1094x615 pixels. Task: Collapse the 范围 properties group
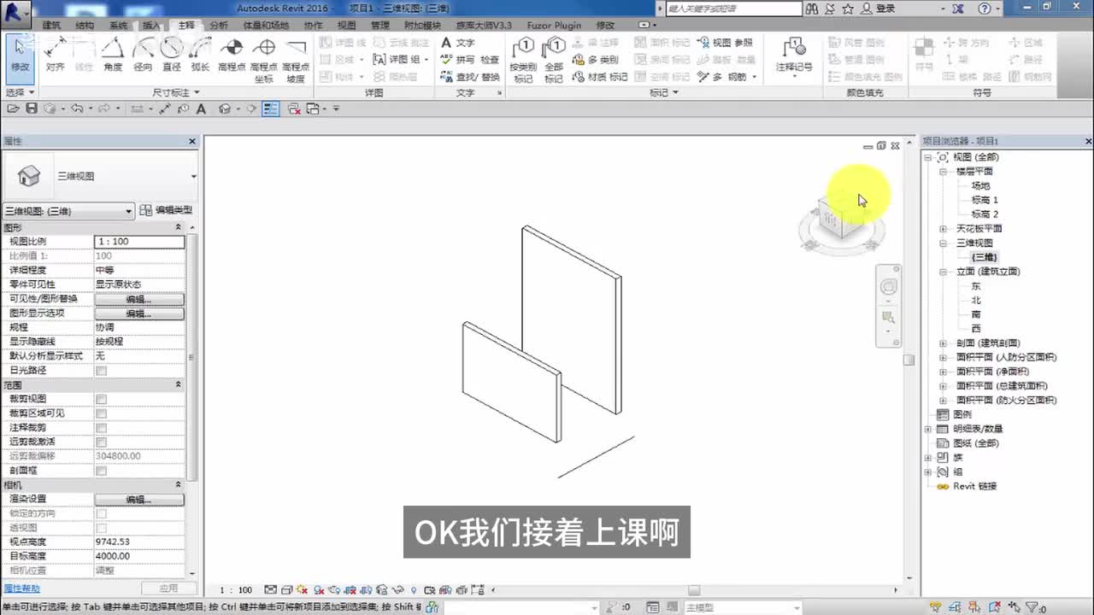[179, 385]
